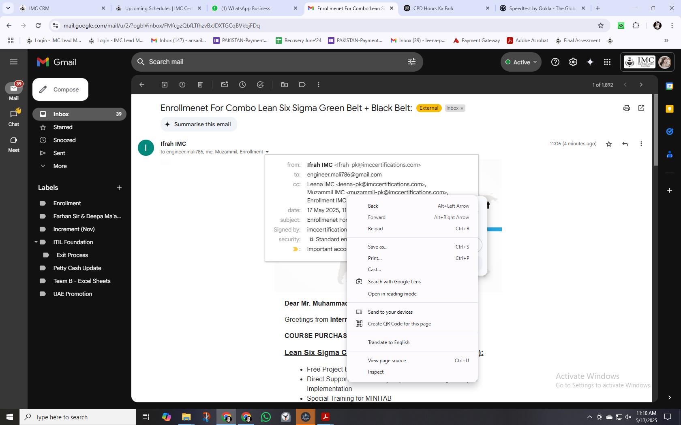Select View page source
This screenshot has height=425, width=681.
pyautogui.click(x=413, y=361)
